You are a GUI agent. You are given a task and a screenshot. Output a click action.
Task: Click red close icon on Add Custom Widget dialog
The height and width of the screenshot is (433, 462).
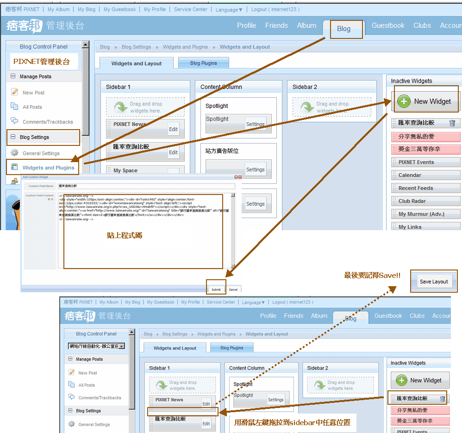pos(240,177)
